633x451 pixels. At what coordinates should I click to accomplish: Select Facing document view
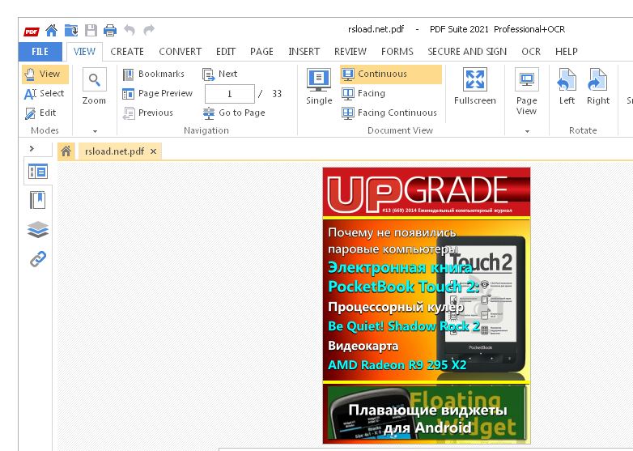(363, 93)
